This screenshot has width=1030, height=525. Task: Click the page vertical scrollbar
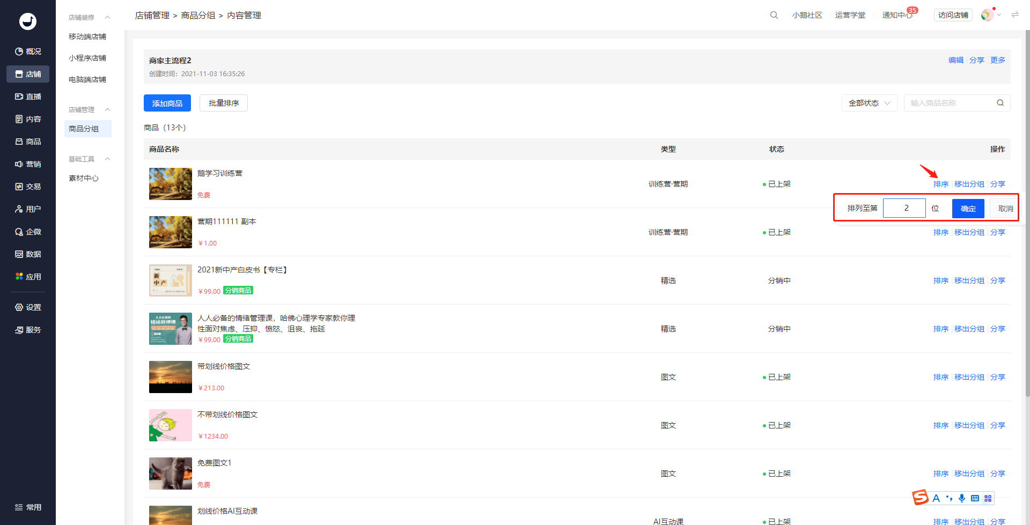(x=1027, y=215)
